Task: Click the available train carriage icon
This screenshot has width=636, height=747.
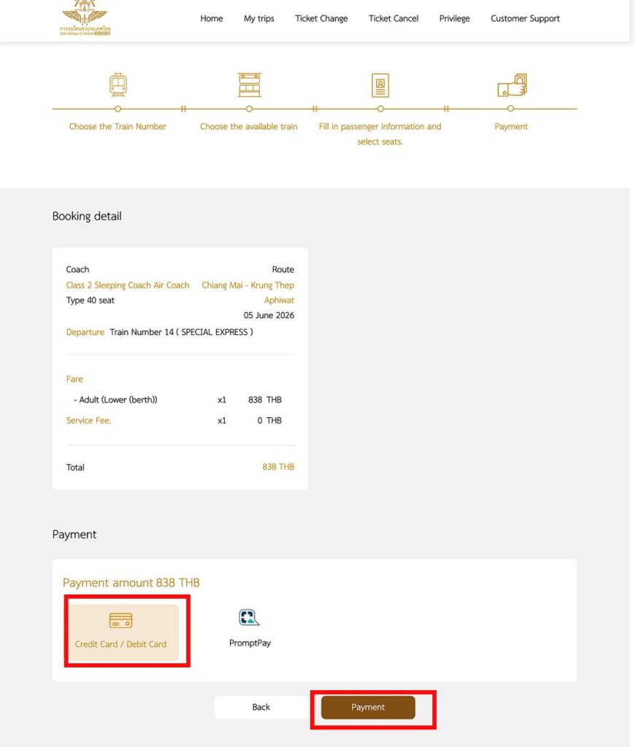Action: [249, 85]
